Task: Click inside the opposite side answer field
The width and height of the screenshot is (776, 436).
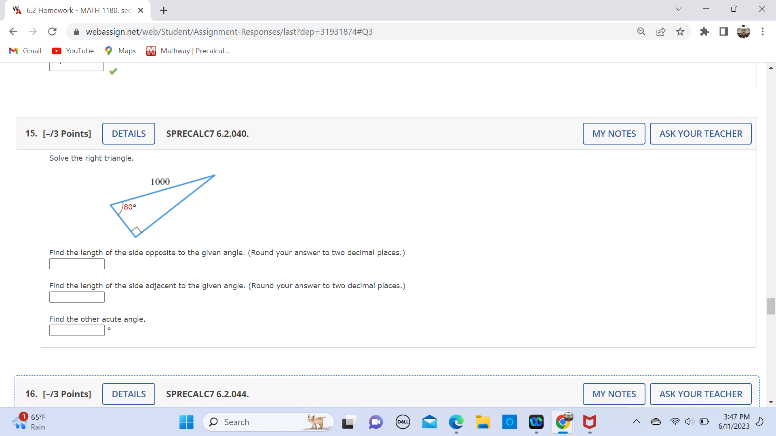Action: click(76, 264)
